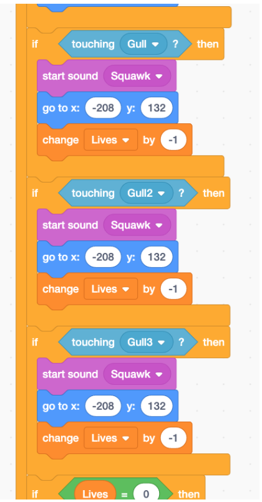
Task: Open Squawk dropdown under touching Gull2
Action: coord(137,225)
